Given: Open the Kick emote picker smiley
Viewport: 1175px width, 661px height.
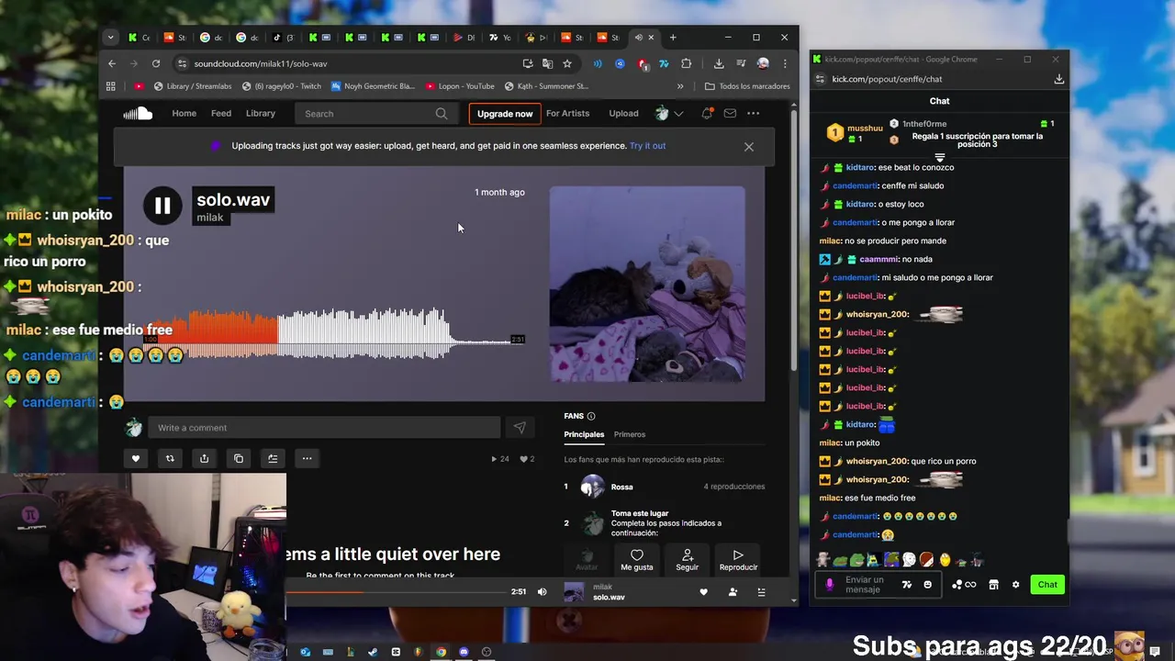Looking at the screenshot, I should pos(927,585).
